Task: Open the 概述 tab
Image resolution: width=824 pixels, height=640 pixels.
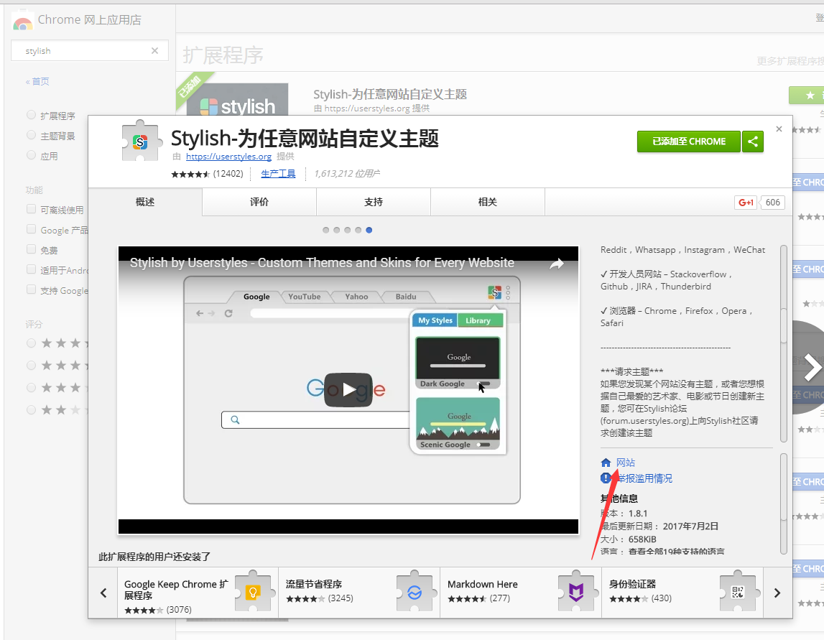Action: [x=145, y=202]
